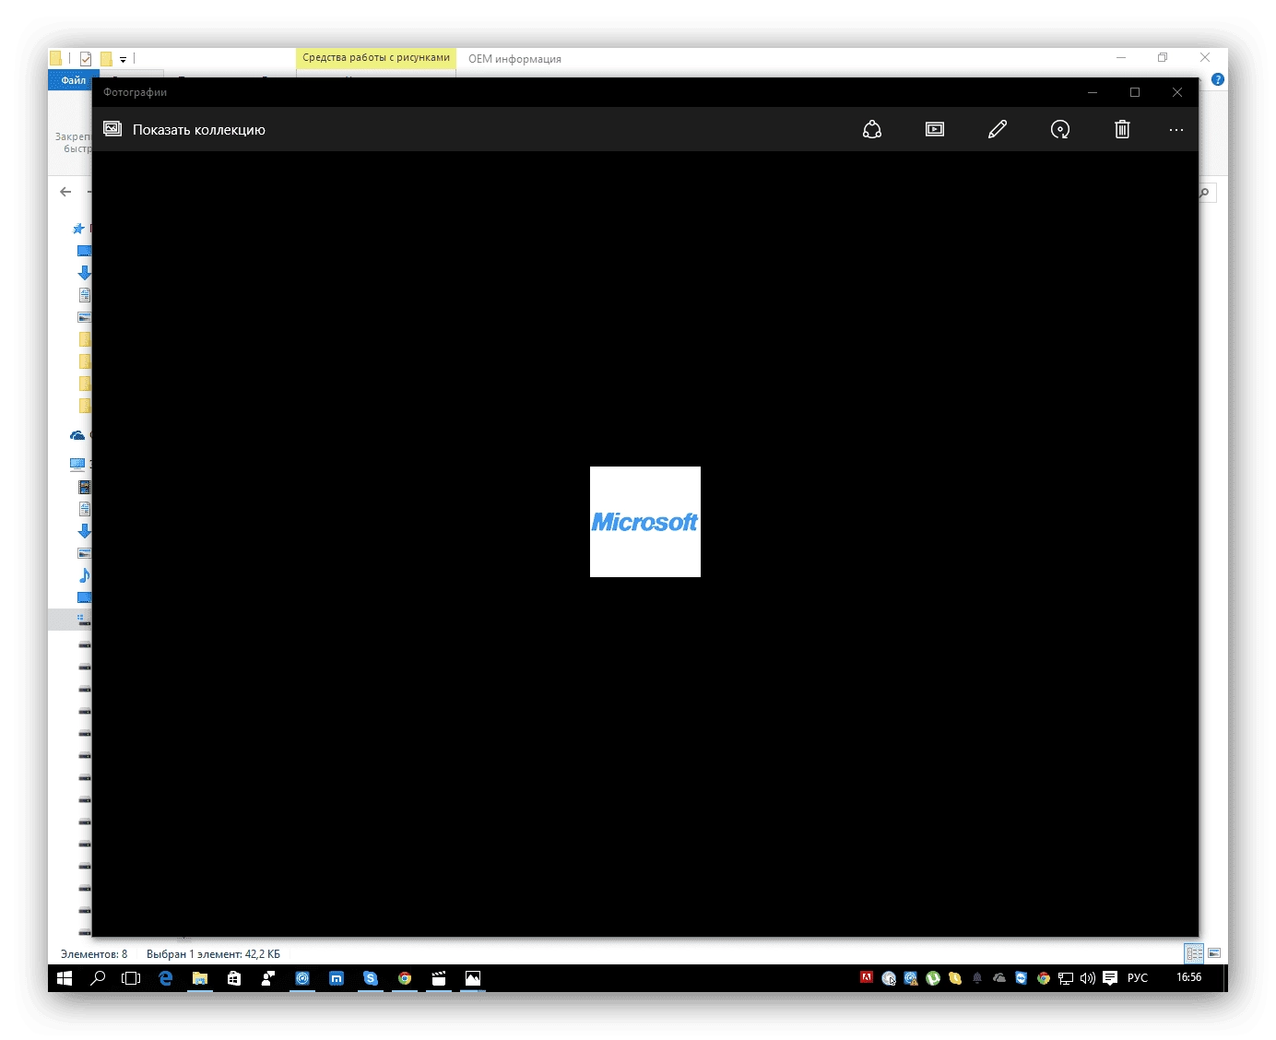
Task: Open Action Center notifications icon
Action: (1110, 978)
